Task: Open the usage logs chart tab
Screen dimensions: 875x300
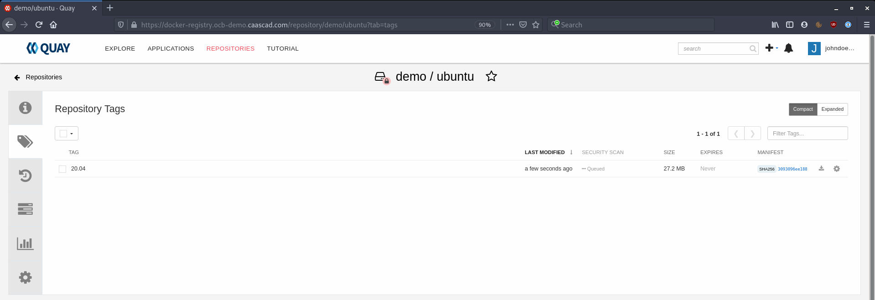Action: [25, 243]
